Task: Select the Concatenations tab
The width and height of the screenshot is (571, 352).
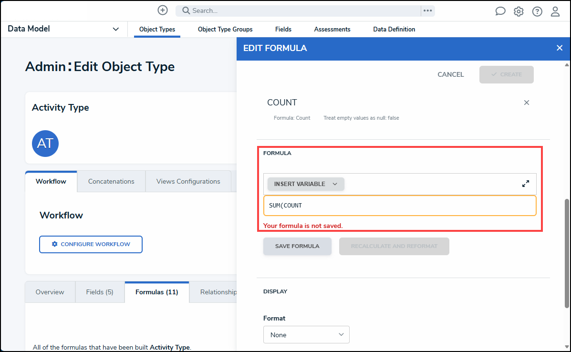Action: tap(111, 181)
